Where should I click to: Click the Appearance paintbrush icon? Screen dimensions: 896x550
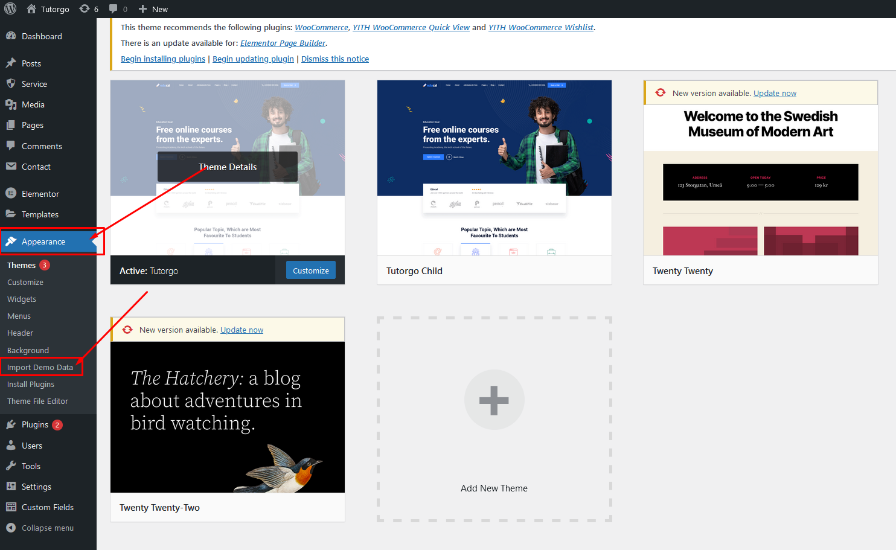point(11,241)
